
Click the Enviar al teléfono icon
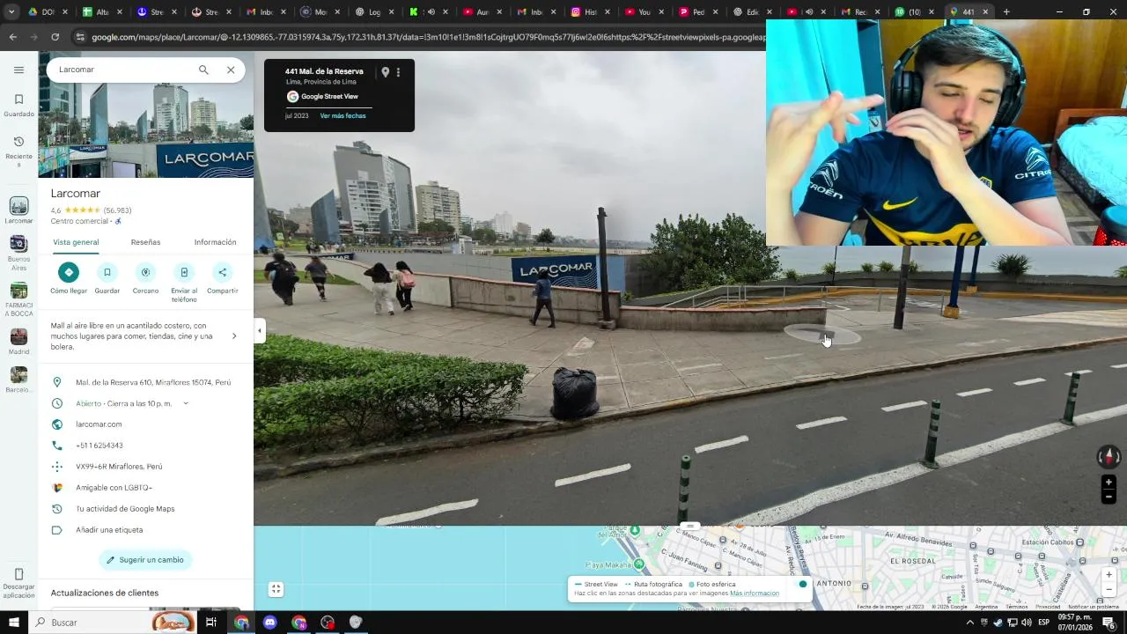tap(184, 272)
